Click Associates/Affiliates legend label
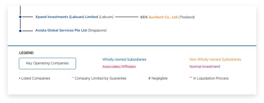 click(x=119, y=67)
